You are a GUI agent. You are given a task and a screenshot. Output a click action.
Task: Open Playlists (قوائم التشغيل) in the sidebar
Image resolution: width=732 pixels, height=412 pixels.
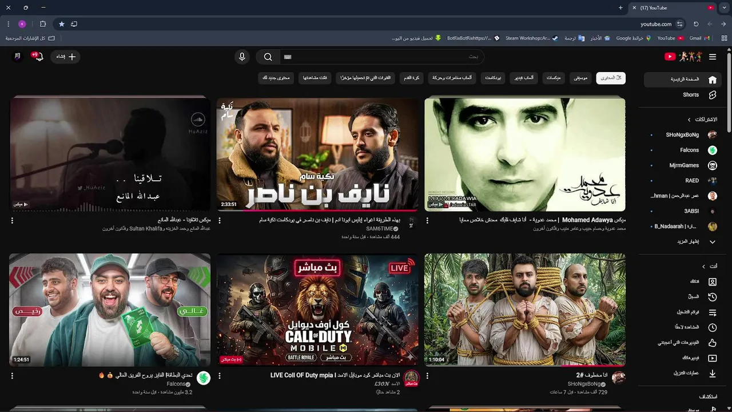pos(681,312)
